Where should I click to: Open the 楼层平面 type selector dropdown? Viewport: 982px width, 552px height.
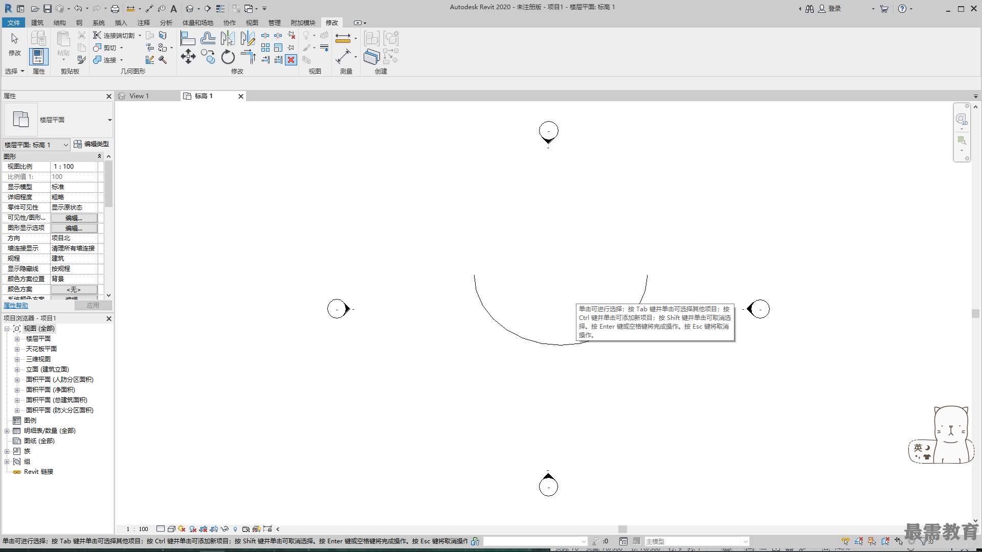pos(109,120)
